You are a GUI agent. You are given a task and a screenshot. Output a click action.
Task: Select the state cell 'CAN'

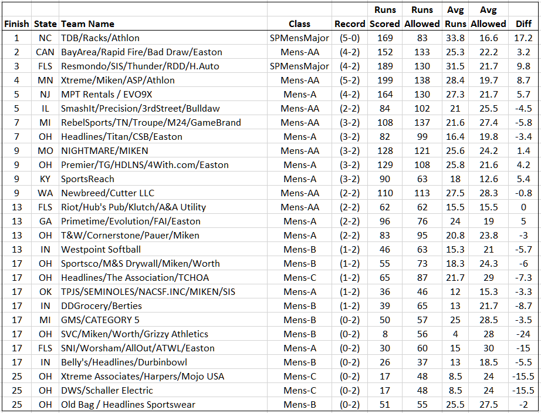45,52
